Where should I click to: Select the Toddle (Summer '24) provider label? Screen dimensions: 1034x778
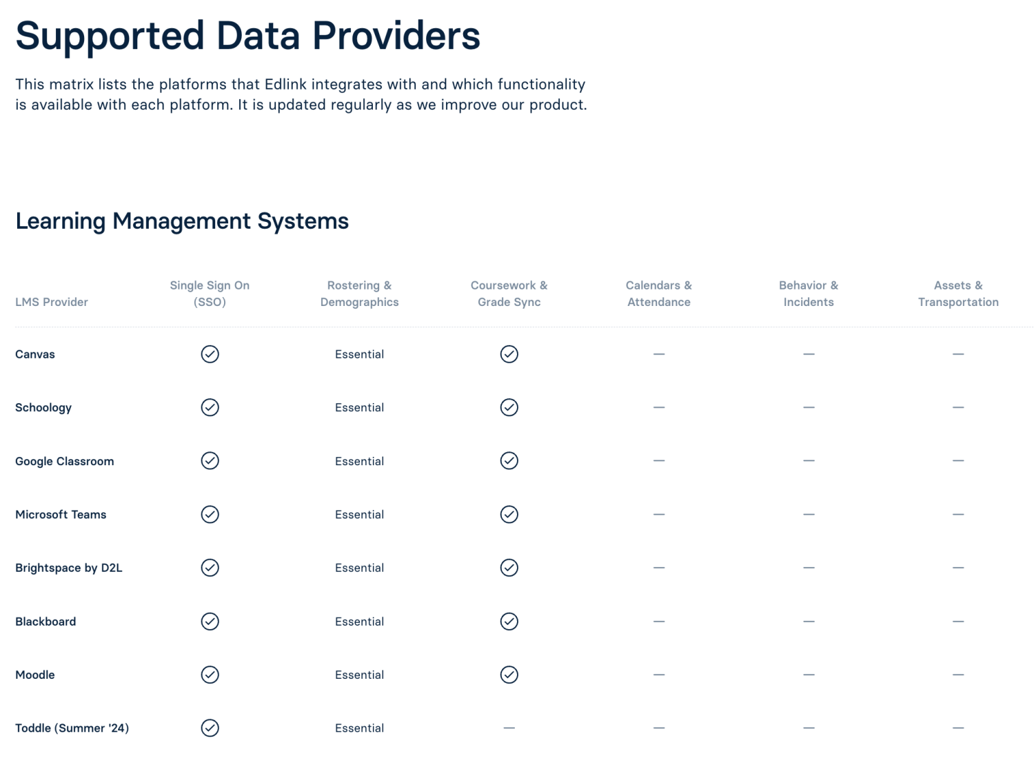[x=72, y=728]
